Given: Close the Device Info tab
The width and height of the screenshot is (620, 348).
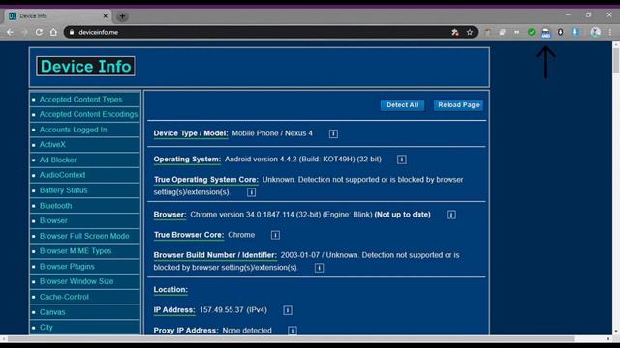Looking at the screenshot, I should point(106,16).
